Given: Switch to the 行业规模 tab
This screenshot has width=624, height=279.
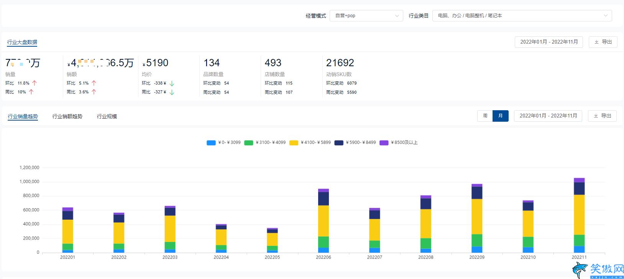Looking at the screenshot, I should [107, 116].
